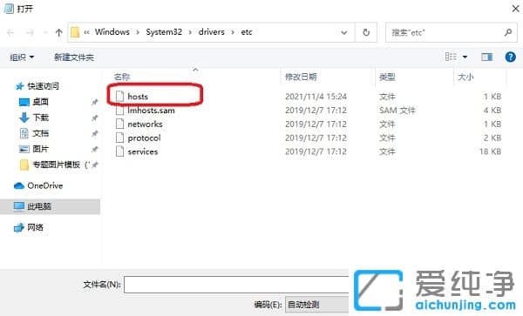The height and width of the screenshot is (316, 523).
Task: Select the hosts file
Action: click(138, 97)
